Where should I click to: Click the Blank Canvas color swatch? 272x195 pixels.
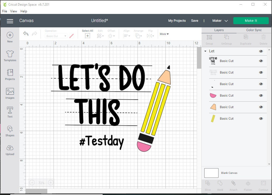tap(211, 173)
